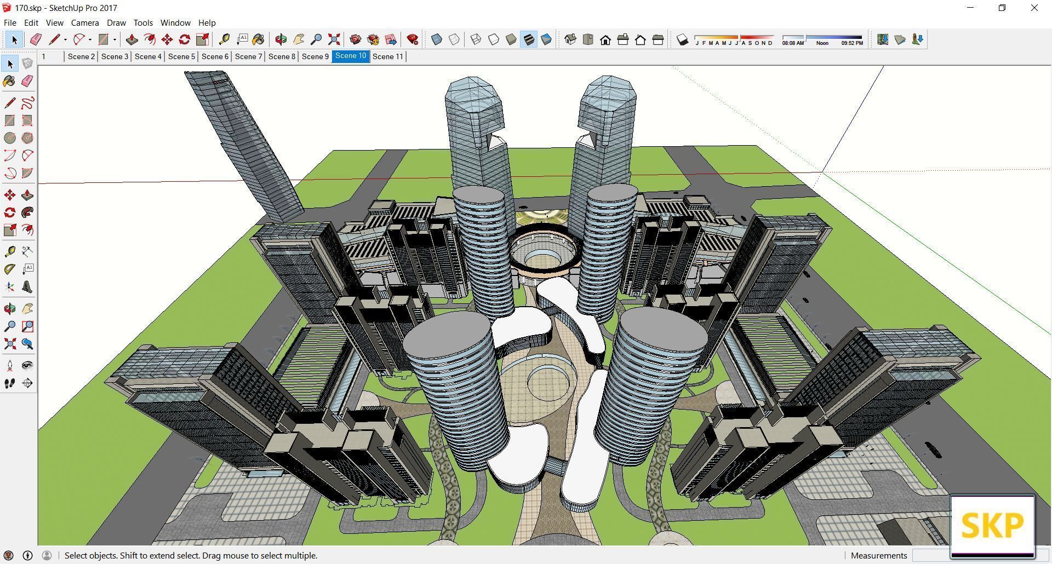The height and width of the screenshot is (564, 1052).
Task: Expand the rectangle shape tool dropdown arrow
Action: click(115, 39)
